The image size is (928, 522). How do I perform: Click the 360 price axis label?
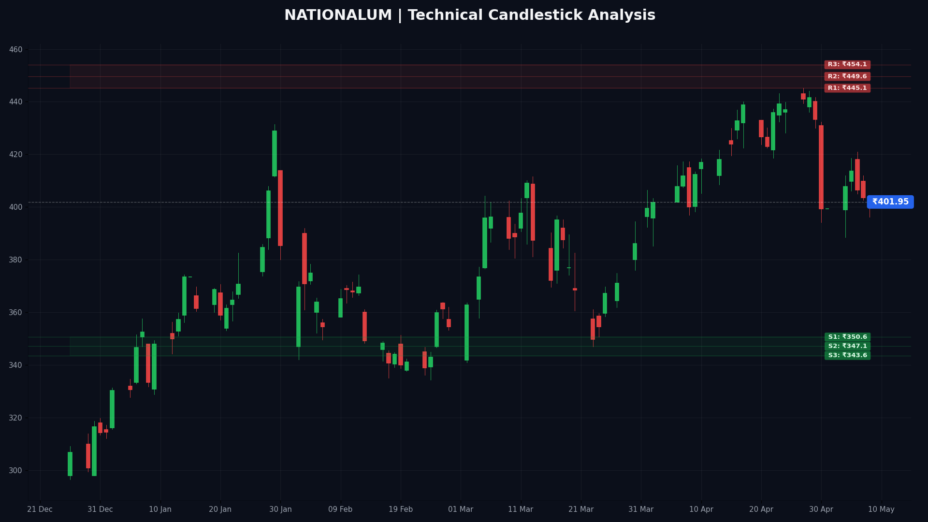[15, 313]
